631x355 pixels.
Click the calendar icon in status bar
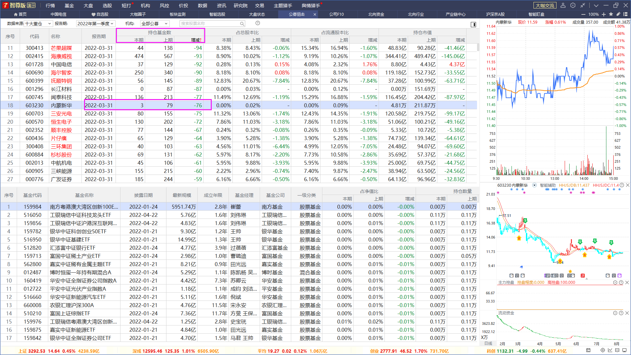(588, 350)
